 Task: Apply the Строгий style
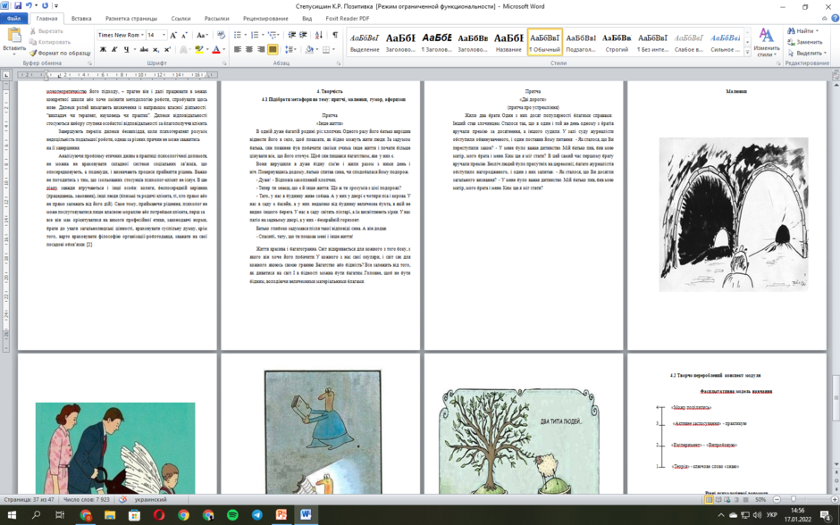(x=617, y=42)
